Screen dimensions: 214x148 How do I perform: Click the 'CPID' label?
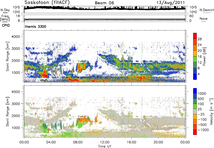6,25
